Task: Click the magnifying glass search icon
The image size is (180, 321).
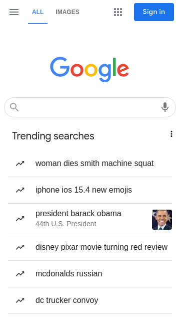Action: tap(14, 107)
